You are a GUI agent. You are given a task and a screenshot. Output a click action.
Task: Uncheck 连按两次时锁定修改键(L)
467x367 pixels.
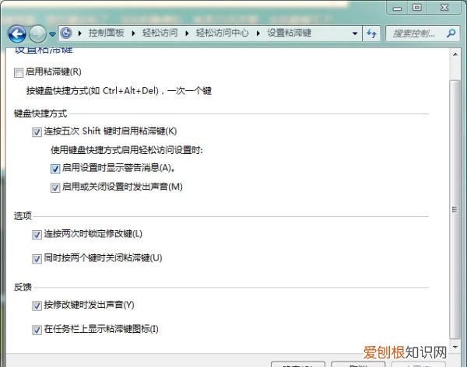tap(37, 235)
